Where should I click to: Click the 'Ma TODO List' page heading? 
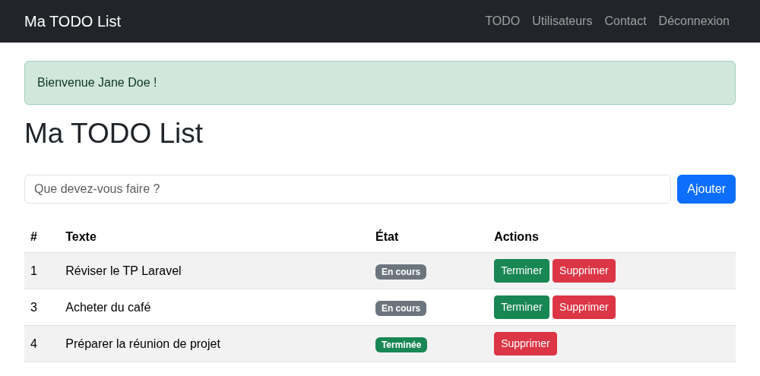click(113, 133)
